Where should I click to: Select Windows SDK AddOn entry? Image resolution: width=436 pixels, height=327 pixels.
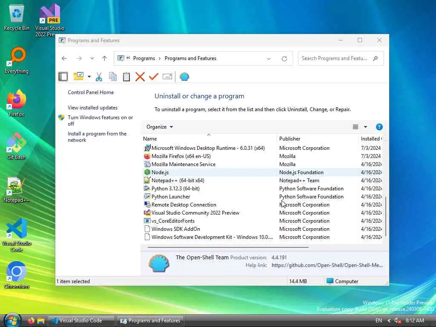[x=262, y=229]
